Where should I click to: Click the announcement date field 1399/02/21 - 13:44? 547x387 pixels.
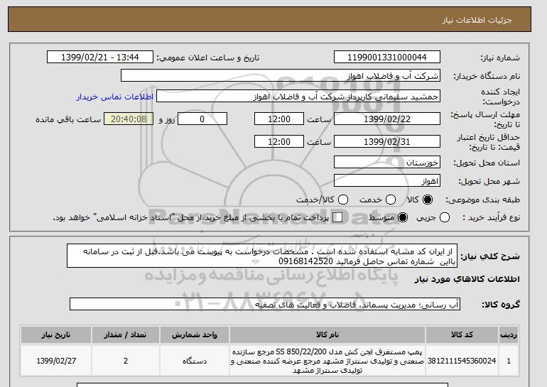100,58
